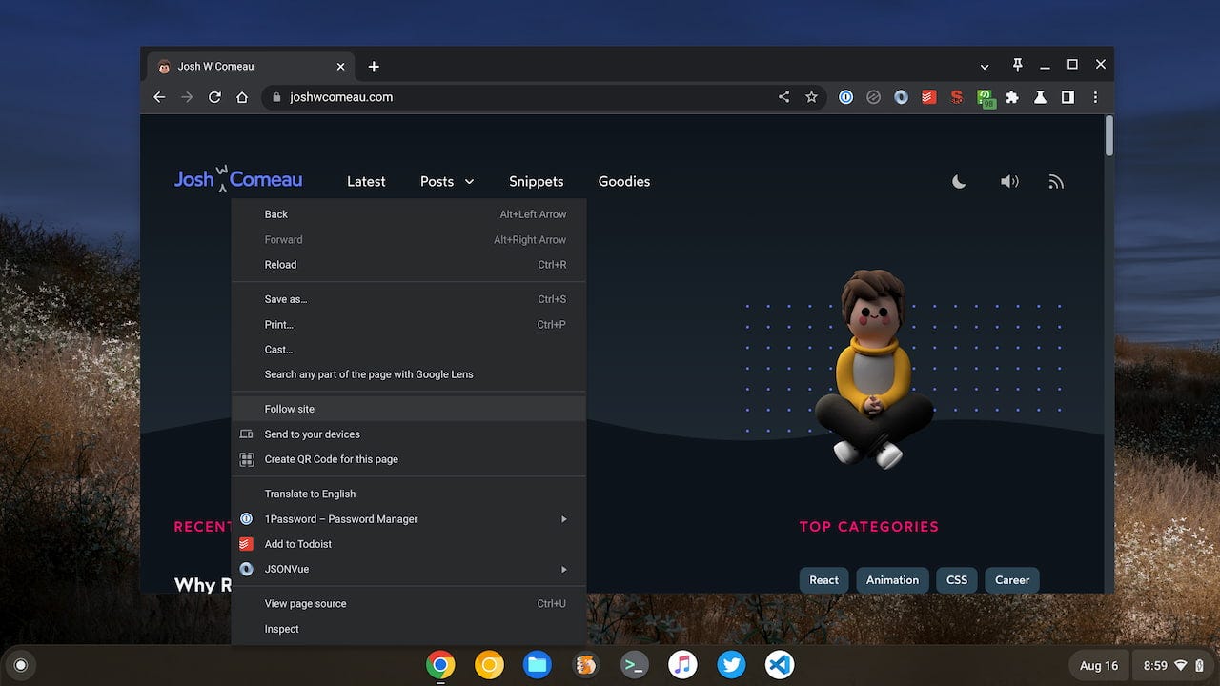Viewport: 1220px width, 686px height.
Task: Select View page source
Action: click(408, 604)
